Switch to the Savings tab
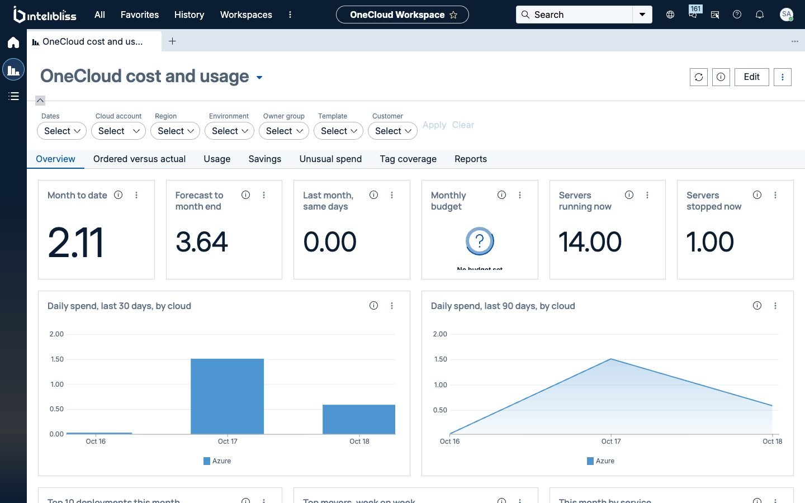The image size is (805, 503). pos(265,159)
